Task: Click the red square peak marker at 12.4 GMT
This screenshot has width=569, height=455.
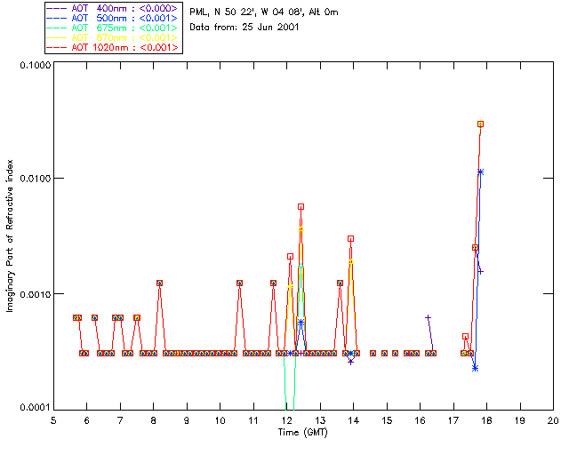Action: click(301, 206)
